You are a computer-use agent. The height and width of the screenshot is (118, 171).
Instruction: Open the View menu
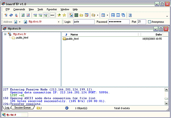31,9
